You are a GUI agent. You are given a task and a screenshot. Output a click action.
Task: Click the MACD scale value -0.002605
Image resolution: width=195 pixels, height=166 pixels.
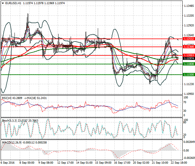tap(189, 158)
